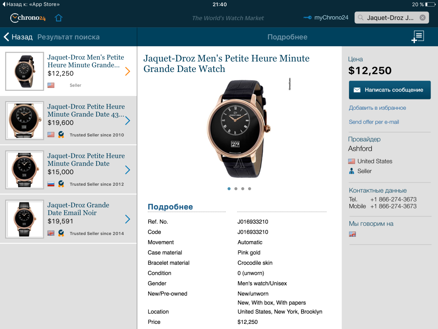The height and width of the screenshot is (329, 438).
Task: Tap trusted seller badge on $19,600 listing
Action: tap(61, 135)
